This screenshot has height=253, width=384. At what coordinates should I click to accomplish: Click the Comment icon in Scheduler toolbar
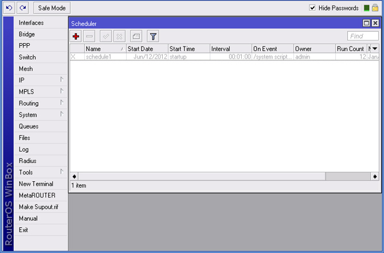[x=136, y=37]
